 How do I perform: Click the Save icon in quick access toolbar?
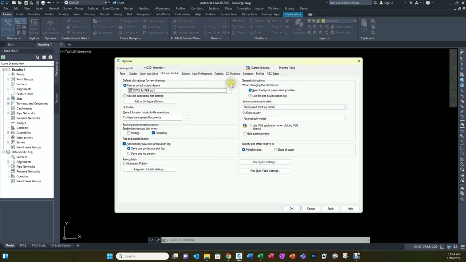(25, 3)
